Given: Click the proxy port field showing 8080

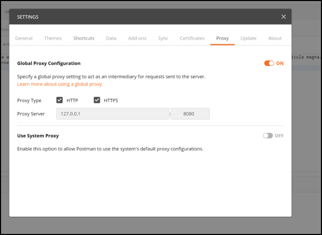Looking at the screenshot, I should coord(190,114).
